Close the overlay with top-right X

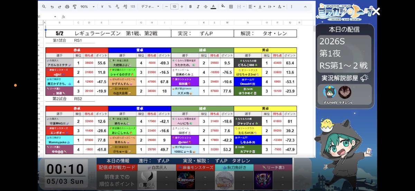pyautogui.click(x=376, y=12)
